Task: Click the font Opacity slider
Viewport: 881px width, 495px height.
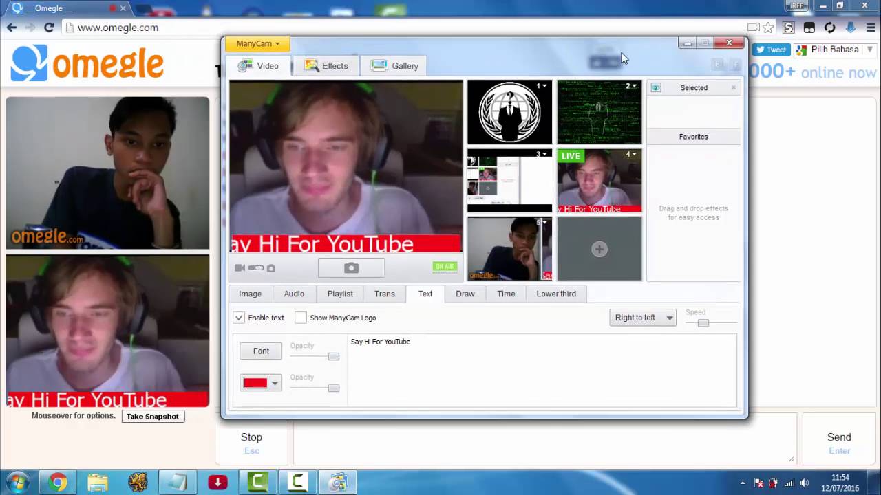Action: (315, 356)
